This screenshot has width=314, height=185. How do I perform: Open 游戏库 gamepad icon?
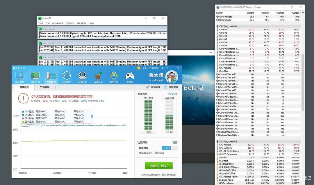point(130,77)
